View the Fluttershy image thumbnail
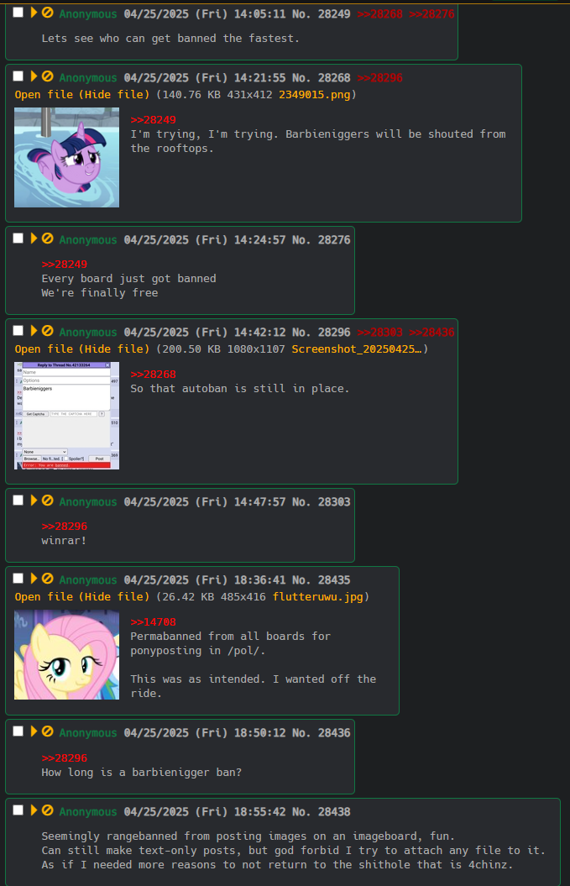Viewport: 570px width, 886px height. tap(66, 655)
